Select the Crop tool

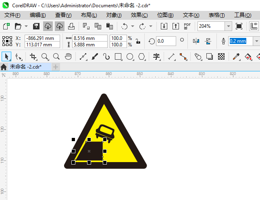33,56
